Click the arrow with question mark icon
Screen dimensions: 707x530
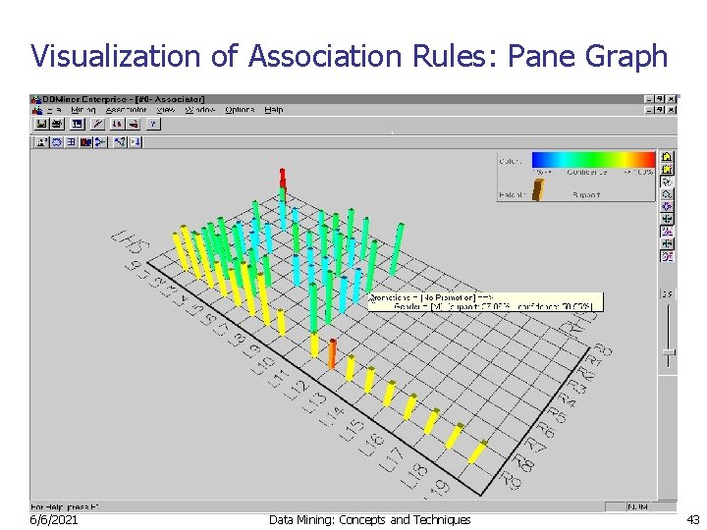(x=120, y=142)
